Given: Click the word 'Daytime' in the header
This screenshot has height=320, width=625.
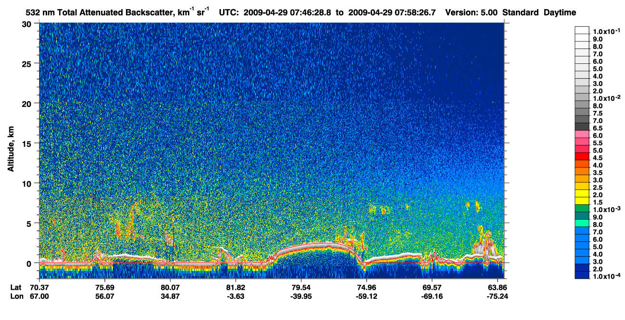Looking at the screenshot, I should coord(560,13).
